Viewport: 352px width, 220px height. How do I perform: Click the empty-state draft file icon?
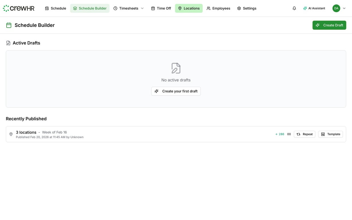[x=176, y=68]
